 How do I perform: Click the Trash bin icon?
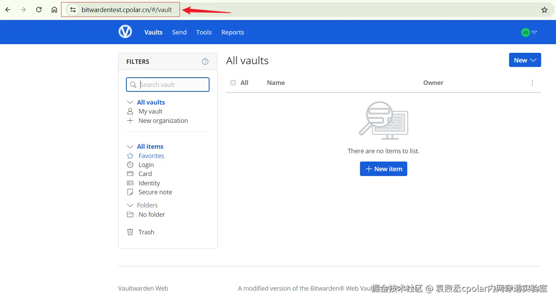click(130, 232)
